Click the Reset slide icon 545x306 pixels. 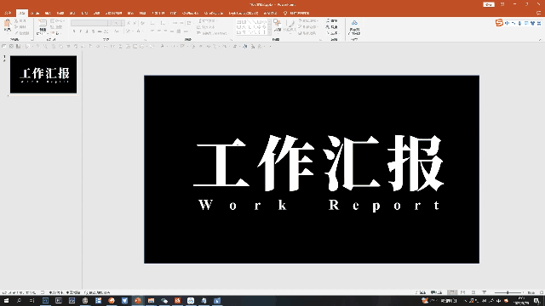pyautogui.click(x=53, y=27)
